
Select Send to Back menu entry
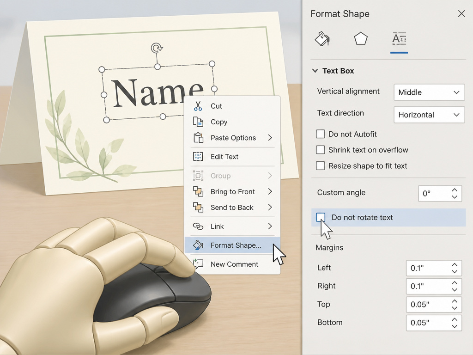click(x=232, y=208)
